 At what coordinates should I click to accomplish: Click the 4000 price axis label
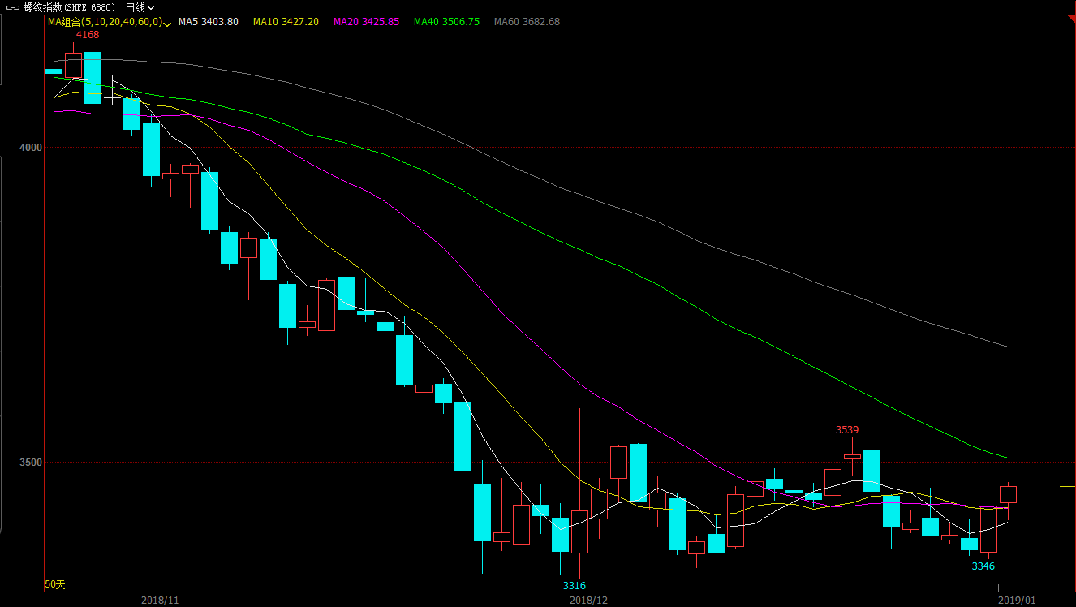32,147
